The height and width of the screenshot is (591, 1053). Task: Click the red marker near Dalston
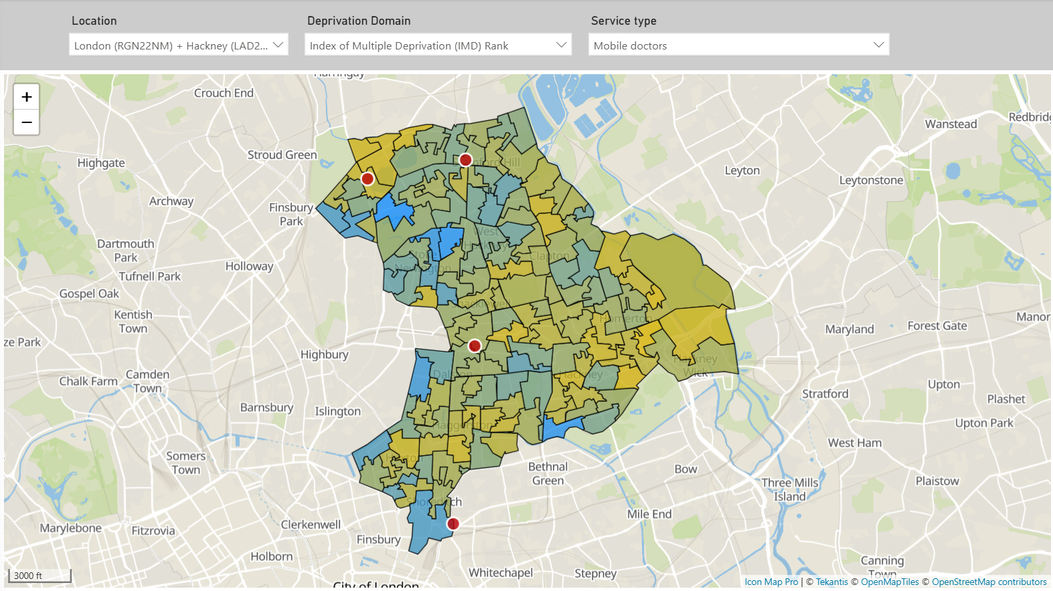coord(475,346)
